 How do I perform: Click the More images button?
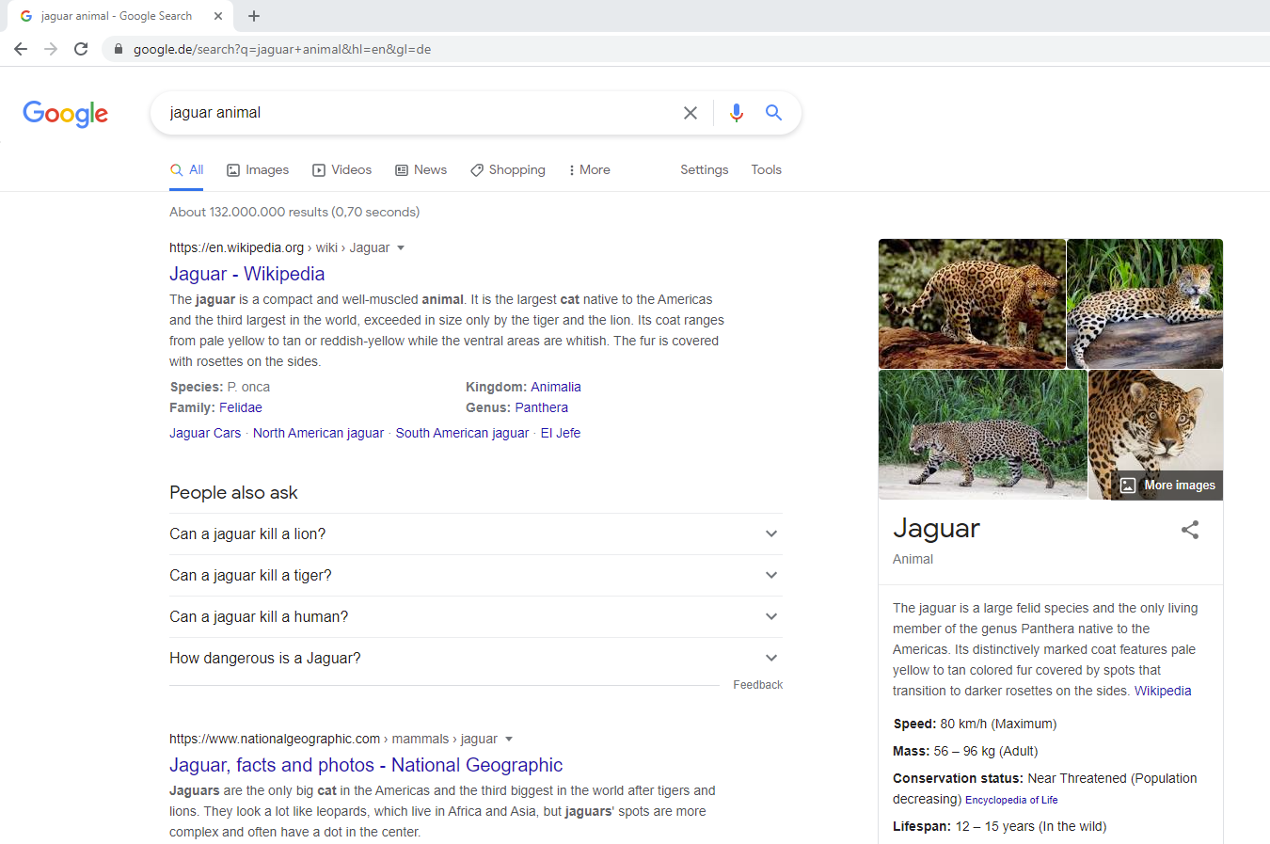tap(1168, 486)
